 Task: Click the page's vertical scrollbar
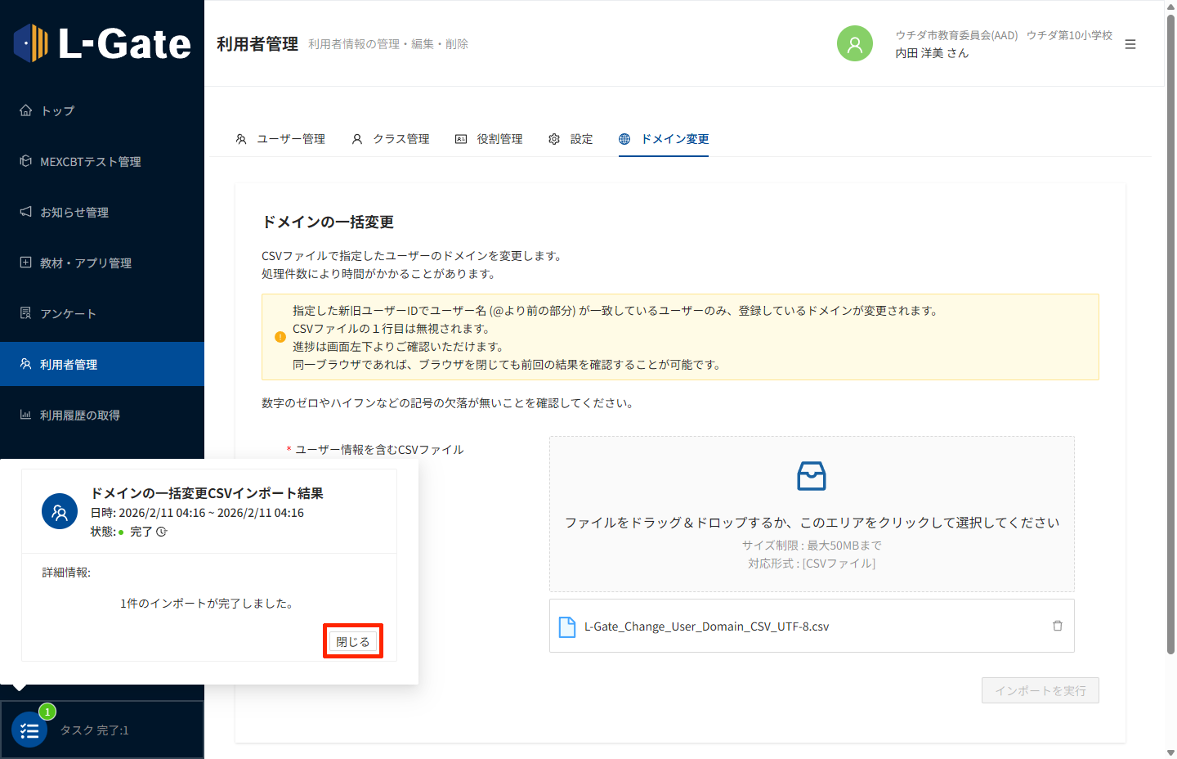1170,327
